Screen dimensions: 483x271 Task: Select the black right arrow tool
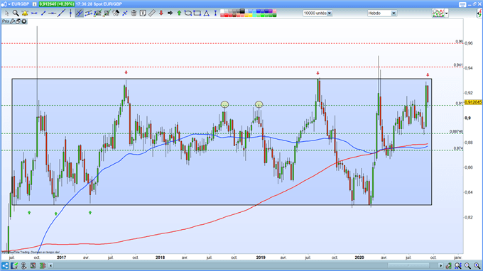click(170, 13)
